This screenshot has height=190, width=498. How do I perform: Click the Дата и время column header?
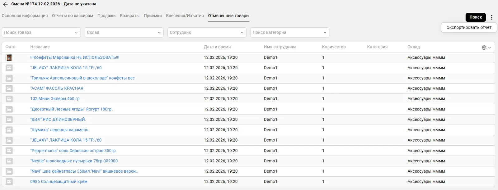tap(217, 47)
